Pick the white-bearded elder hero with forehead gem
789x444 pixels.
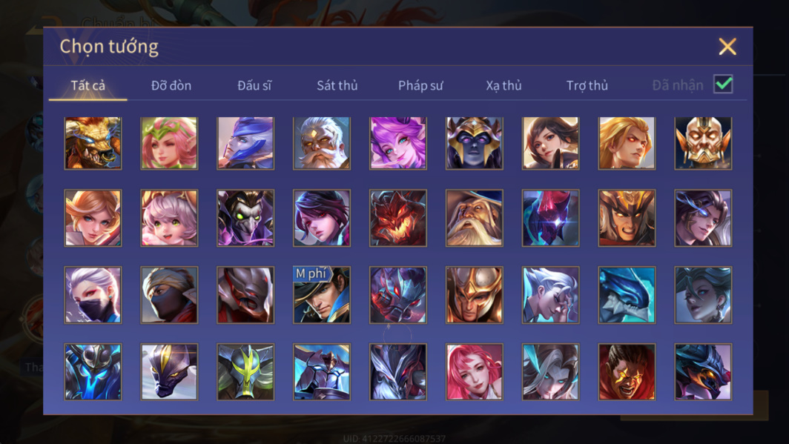(322, 143)
